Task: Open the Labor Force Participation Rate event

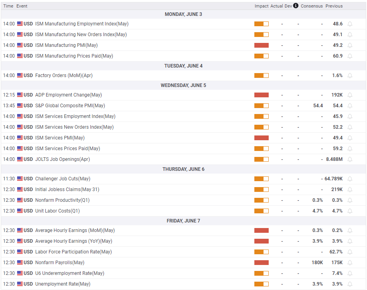Action: 73,252
